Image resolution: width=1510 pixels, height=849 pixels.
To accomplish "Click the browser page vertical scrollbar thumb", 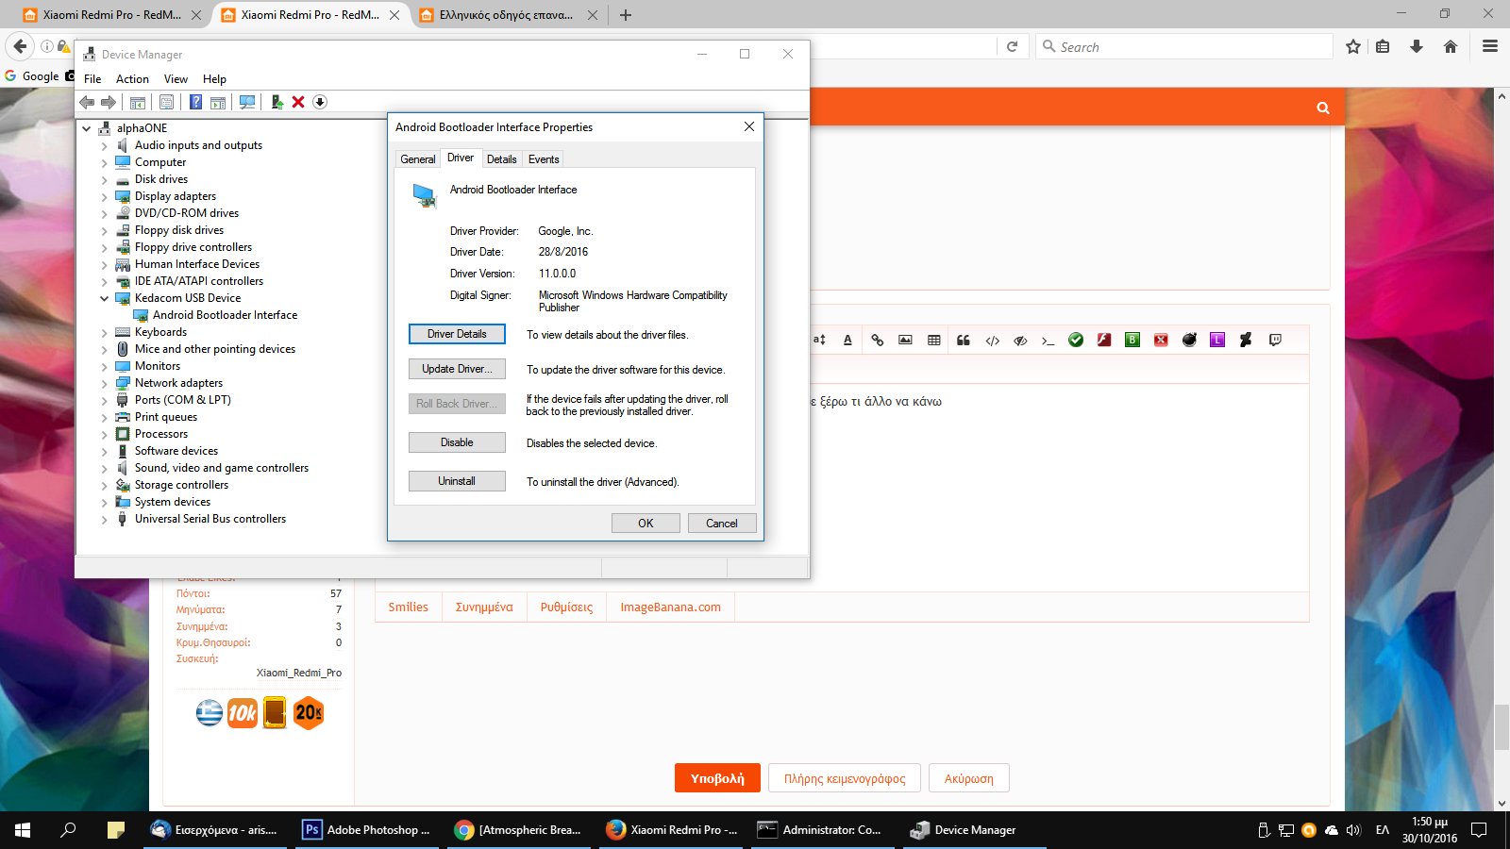I will click(1502, 726).
